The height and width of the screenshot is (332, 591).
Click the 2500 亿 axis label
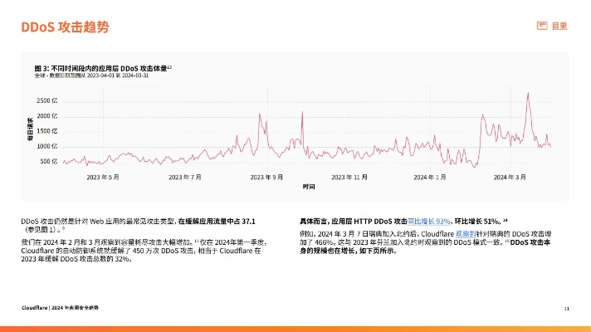46,100
